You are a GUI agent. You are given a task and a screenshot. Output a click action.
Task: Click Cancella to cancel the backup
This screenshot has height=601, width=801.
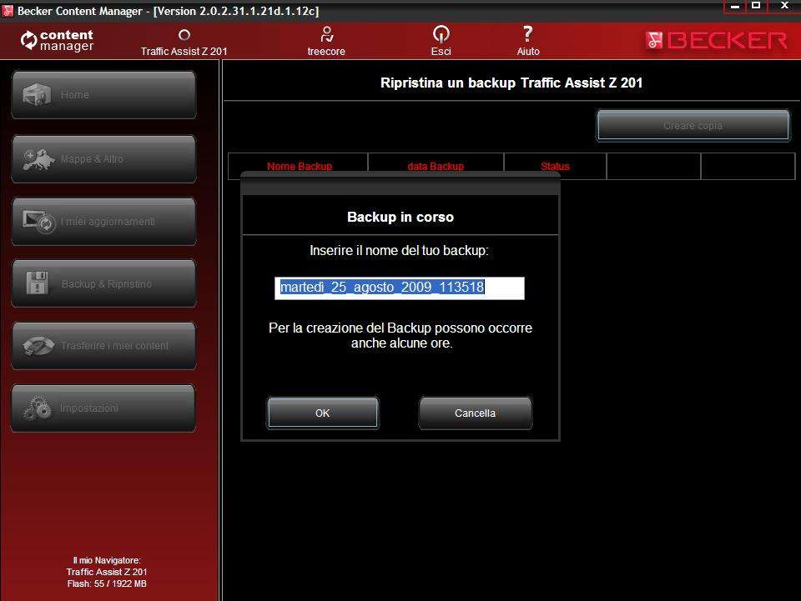pos(475,413)
